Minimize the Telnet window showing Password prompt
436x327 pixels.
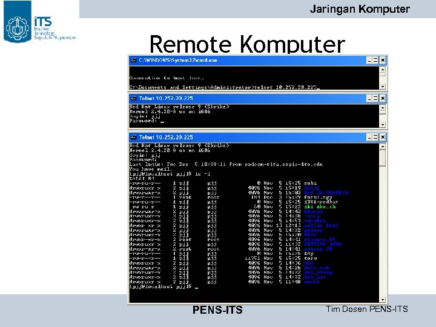pos(369,99)
